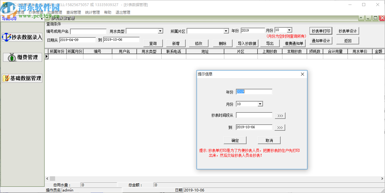Screen dimensions: 385x193
Task: Open date picker beside 抄表时间段从 field
Action: (279, 115)
